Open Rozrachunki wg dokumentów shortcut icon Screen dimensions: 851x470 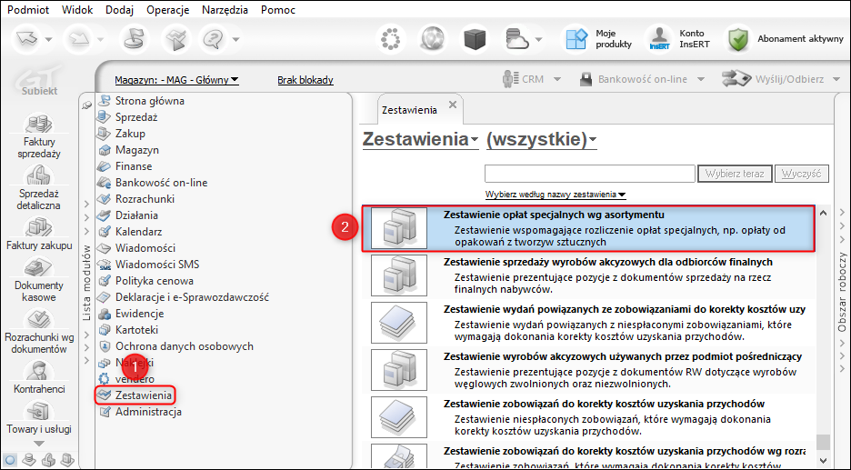38,320
